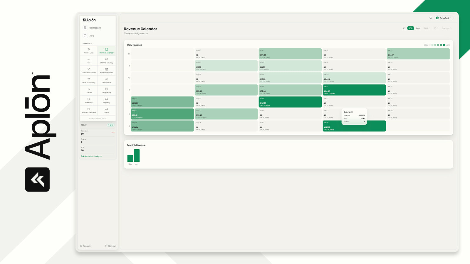470x264 pixels.
Task: Open the Ads analytics tile
Action: coord(89,60)
